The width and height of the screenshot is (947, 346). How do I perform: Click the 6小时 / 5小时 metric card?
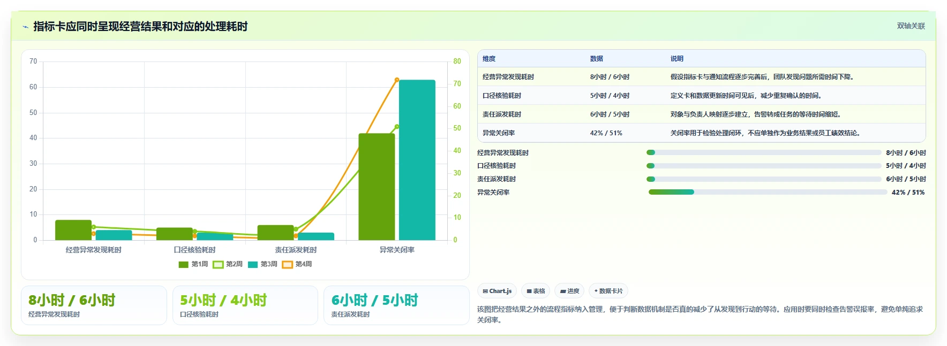tap(396, 305)
